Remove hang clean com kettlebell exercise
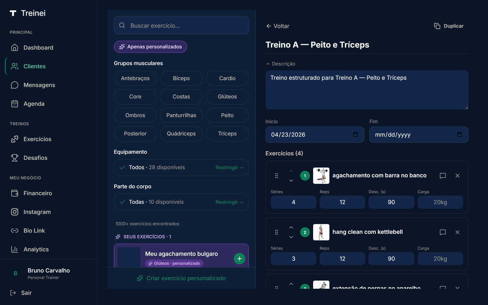The height and width of the screenshot is (305, 488). click(x=457, y=232)
